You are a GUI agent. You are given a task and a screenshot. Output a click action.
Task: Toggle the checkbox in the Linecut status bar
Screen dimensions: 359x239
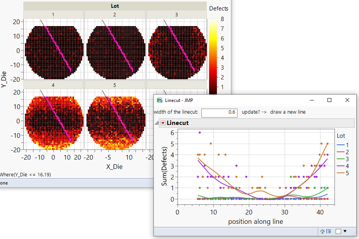338,232
